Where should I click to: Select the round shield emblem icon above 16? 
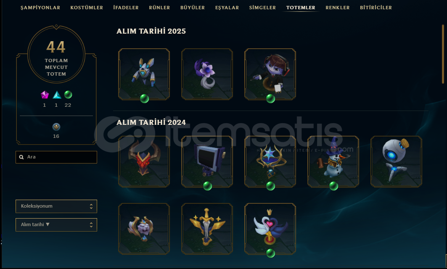pos(56,127)
